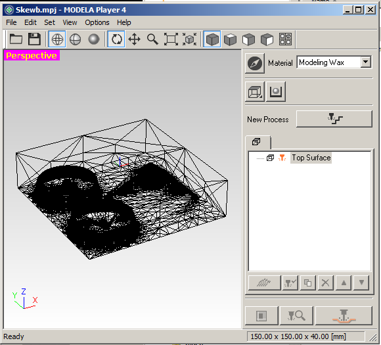Viewport: 381px width, 345px height.
Task: Copy the selected process
Action: coord(308,283)
